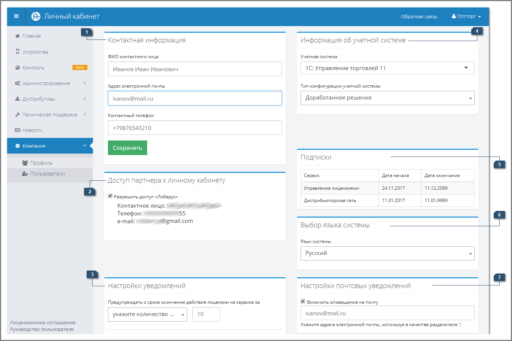Click the 11.12.2099 end date cell
512x341 pixels.
pos(448,188)
